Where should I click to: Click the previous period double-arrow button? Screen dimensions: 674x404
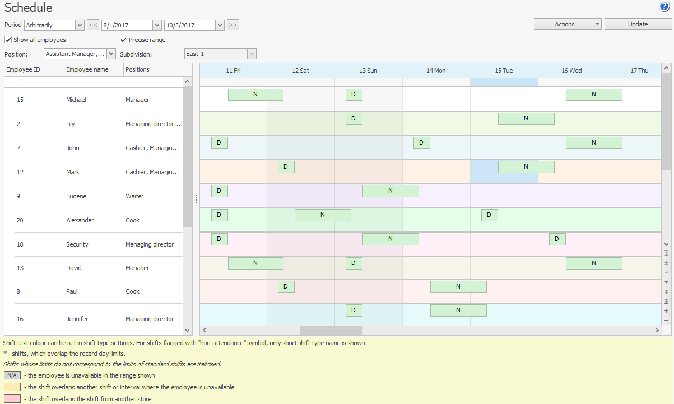(x=93, y=25)
